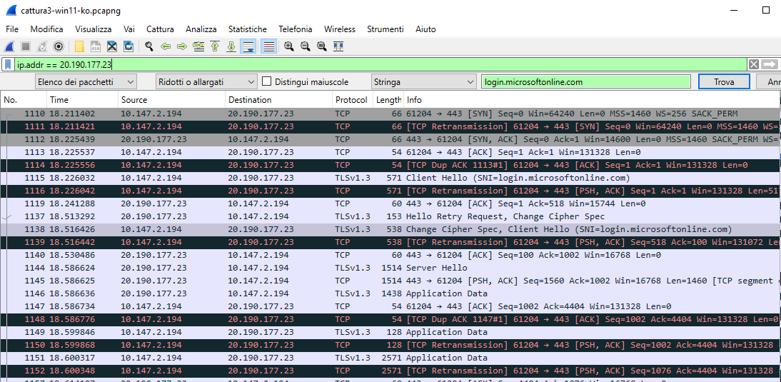This screenshot has height=382, width=781.
Task: Jump to the last packet
Action: click(231, 47)
